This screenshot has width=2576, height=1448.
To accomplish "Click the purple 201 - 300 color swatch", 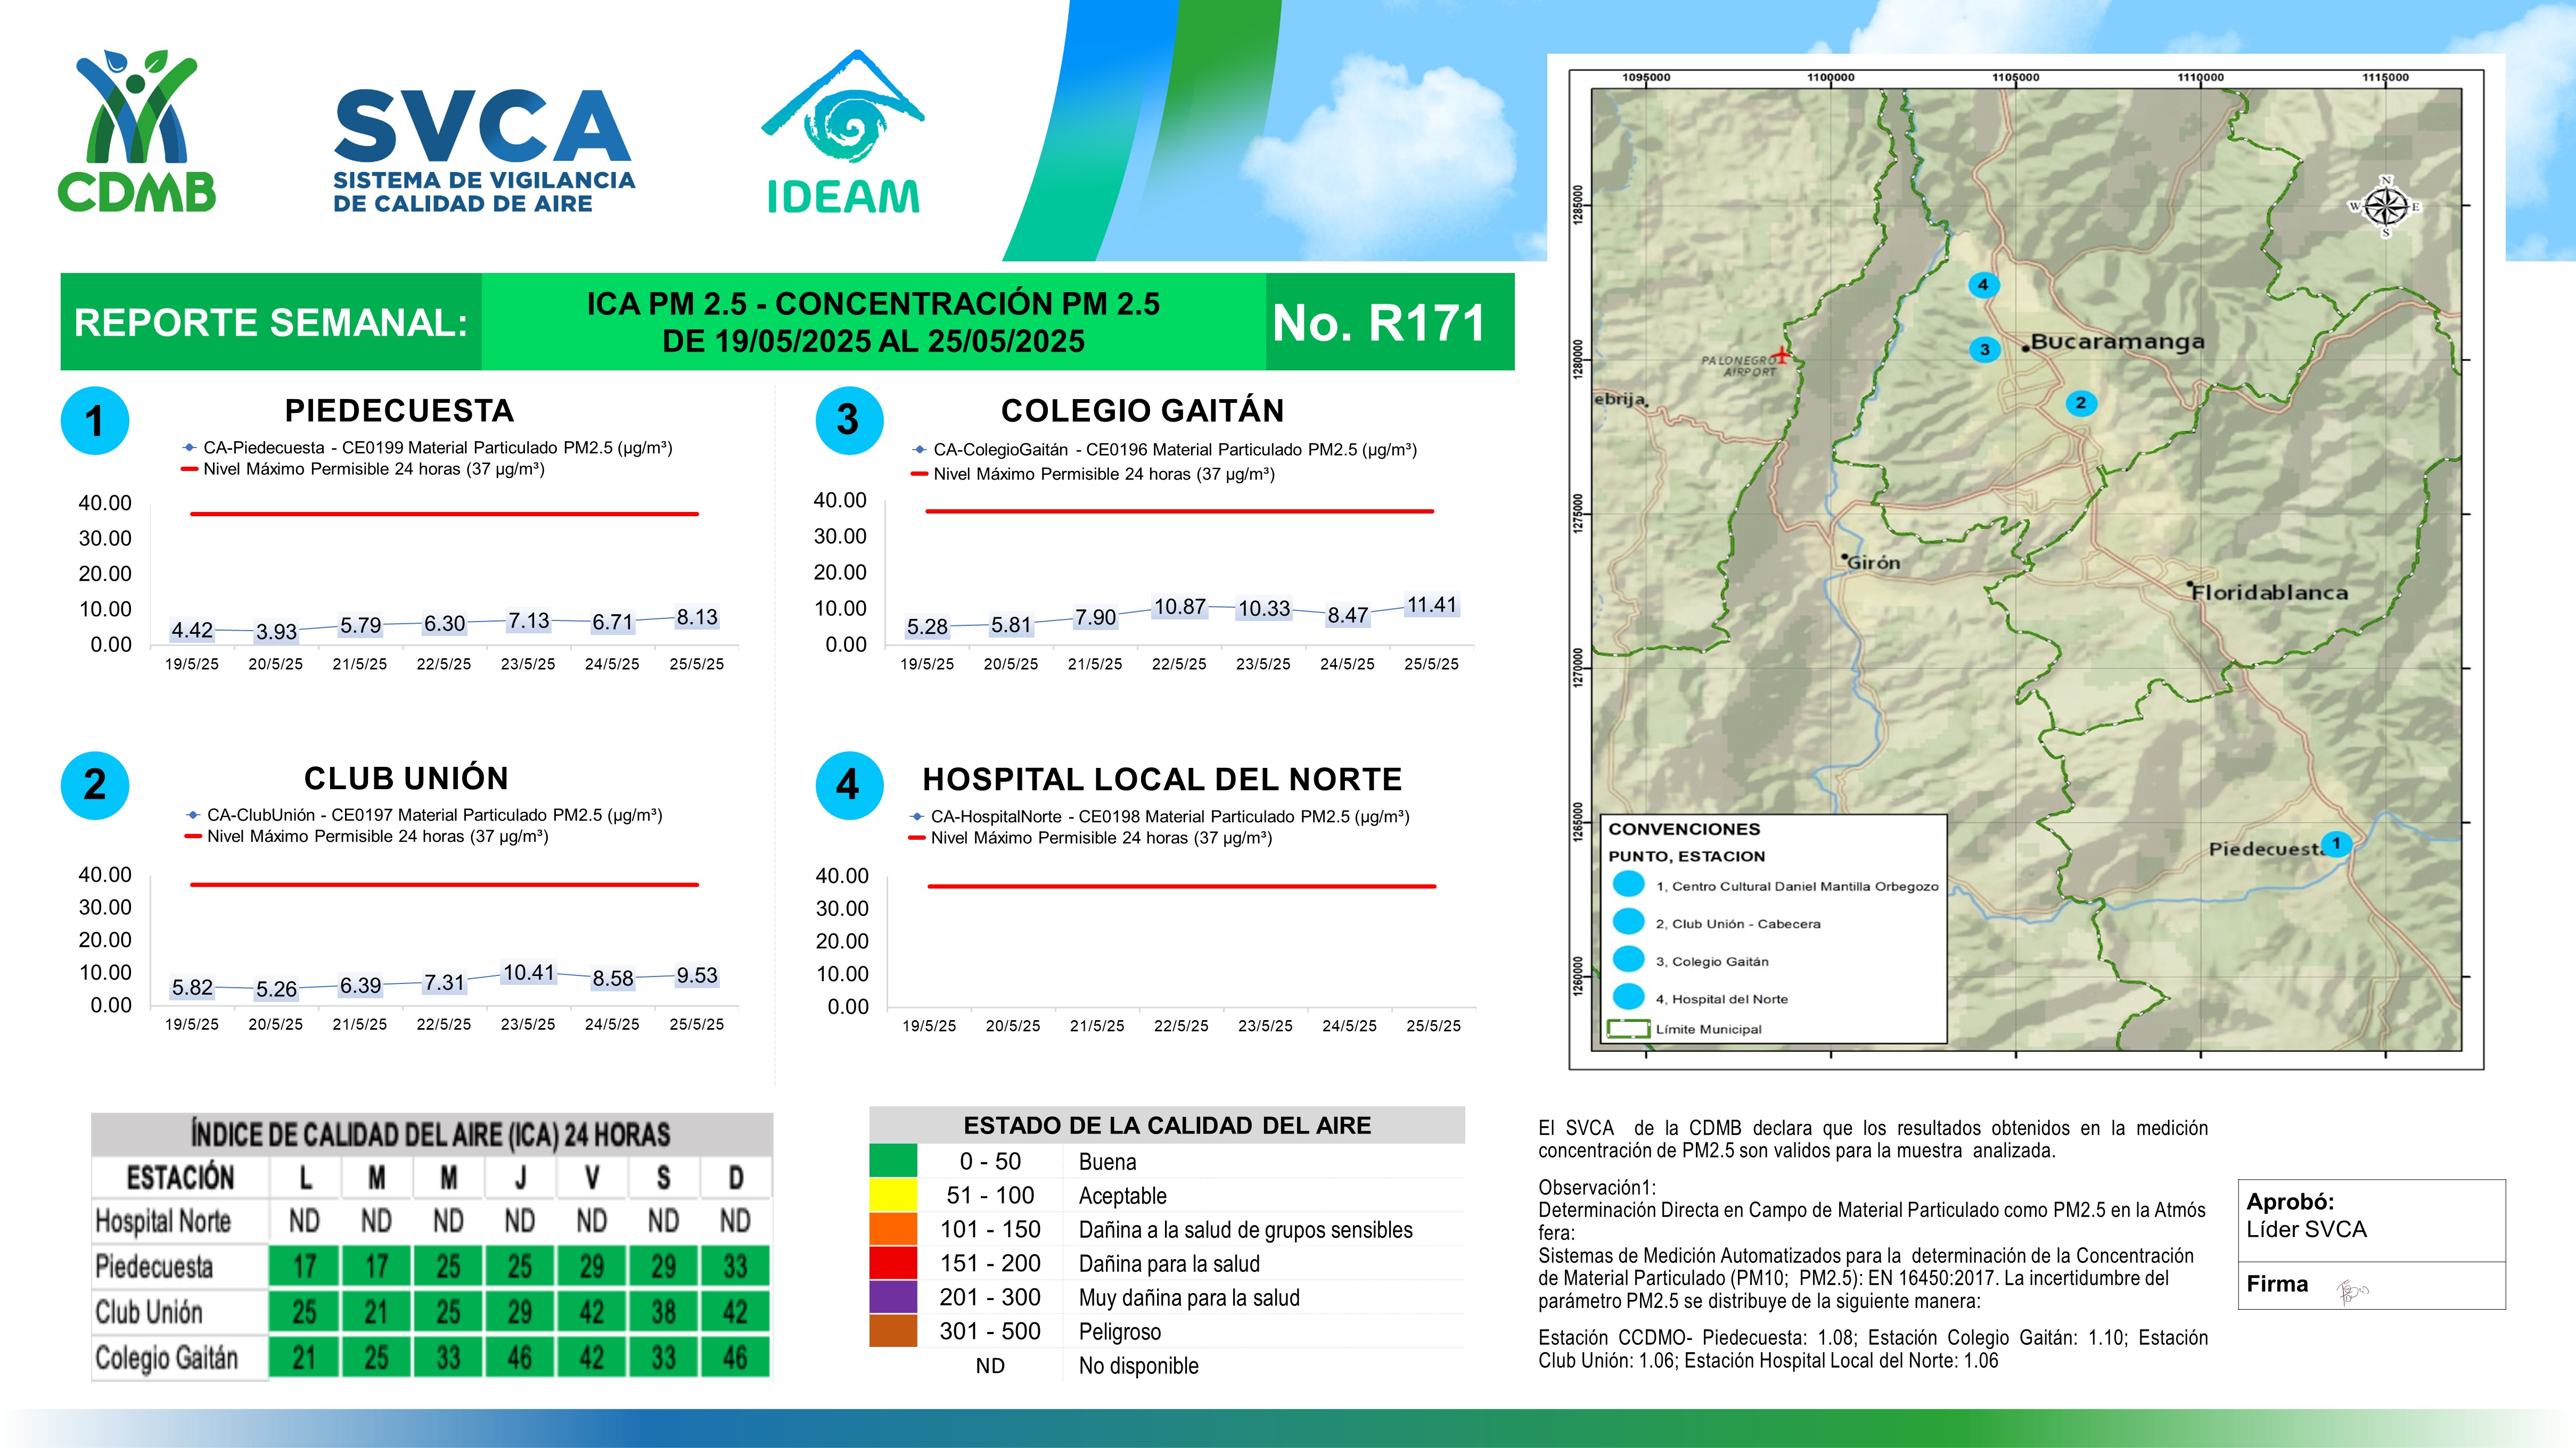I will [893, 1297].
